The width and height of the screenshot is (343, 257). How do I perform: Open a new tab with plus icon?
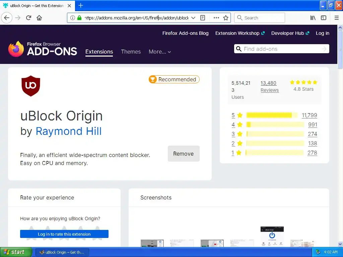[x=81, y=5]
